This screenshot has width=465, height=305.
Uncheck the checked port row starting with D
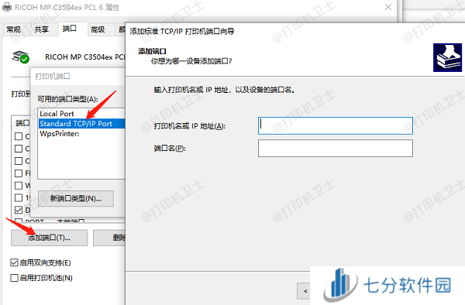[x=19, y=210]
